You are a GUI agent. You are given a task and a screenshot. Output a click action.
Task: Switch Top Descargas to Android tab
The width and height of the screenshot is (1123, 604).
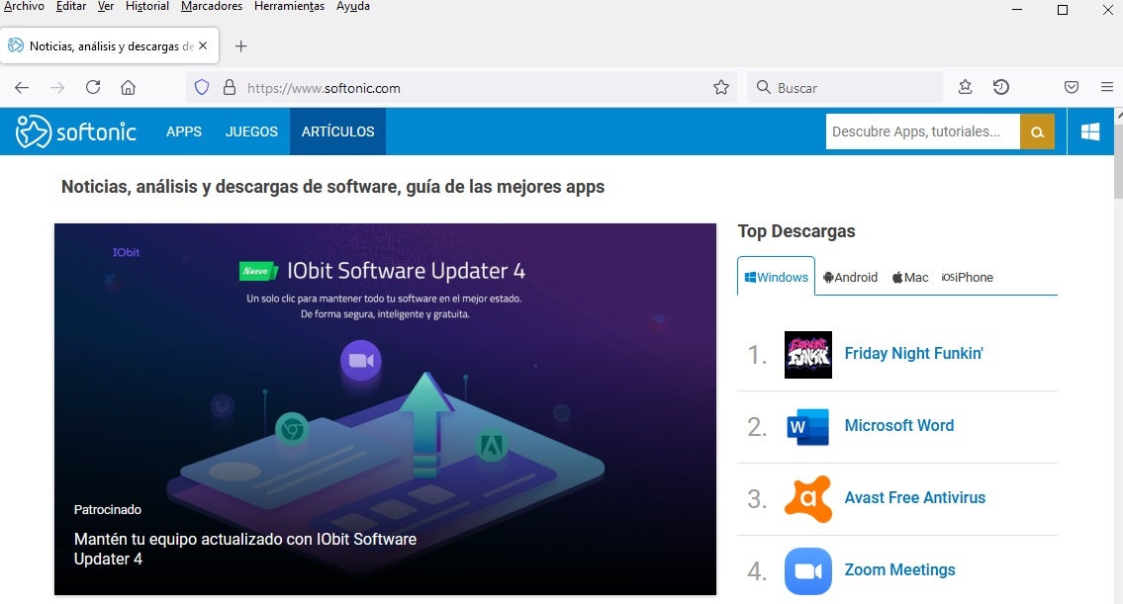coord(850,277)
